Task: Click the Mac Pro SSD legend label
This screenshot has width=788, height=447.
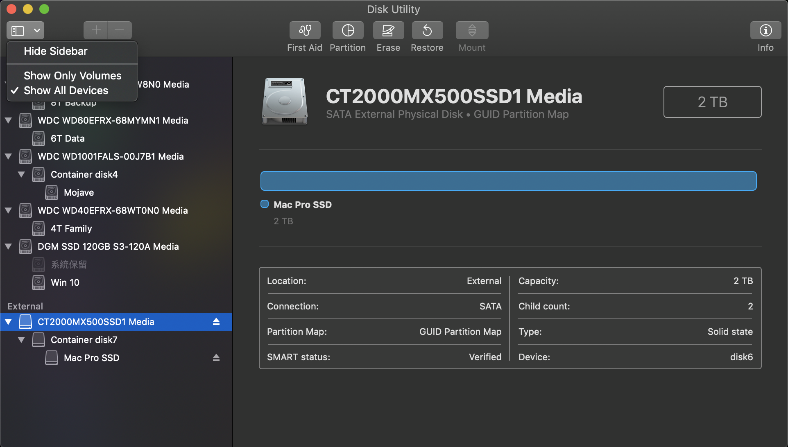Action: pyautogui.click(x=303, y=205)
